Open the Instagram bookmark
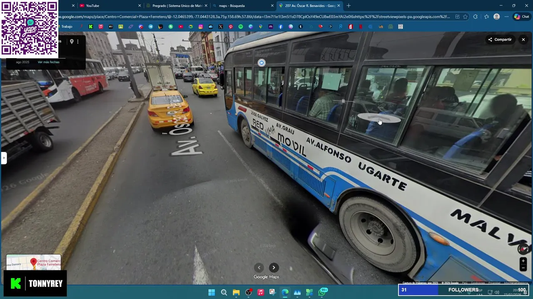533x299 pixels. (x=201, y=27)
